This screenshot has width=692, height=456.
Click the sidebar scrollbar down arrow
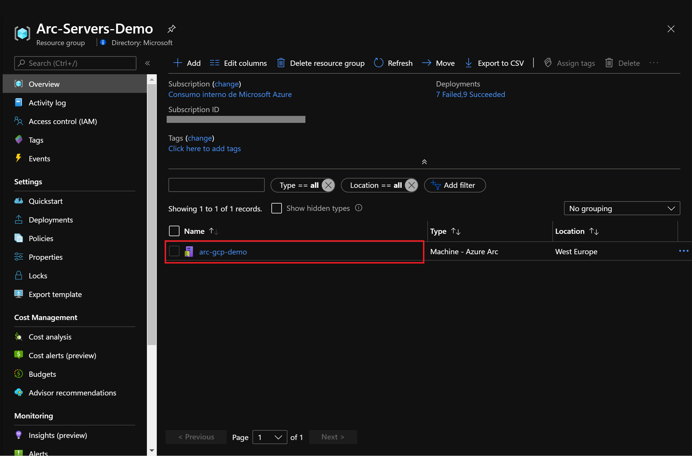pos(152,450)
